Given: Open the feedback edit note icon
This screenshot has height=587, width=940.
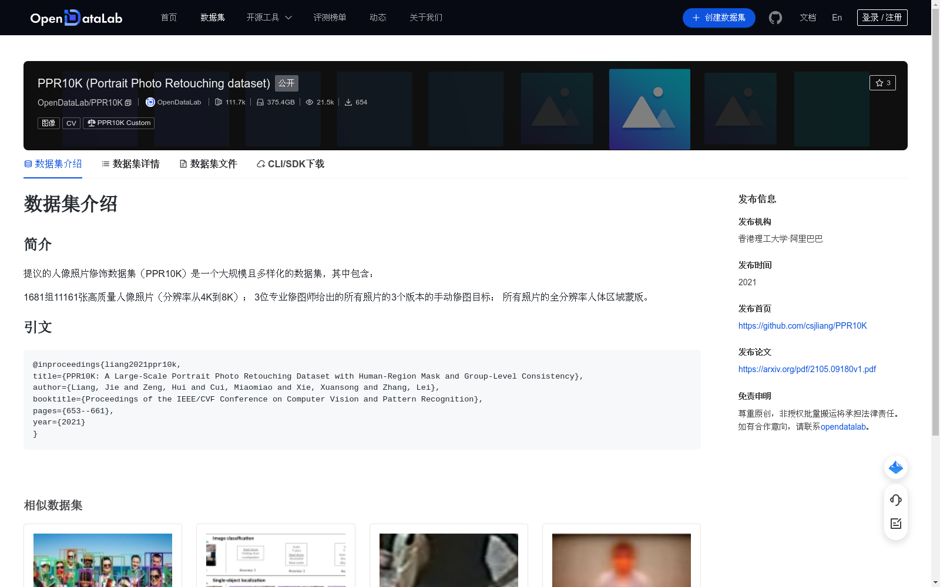Looking at the screenshot, I should coord(896,524).
